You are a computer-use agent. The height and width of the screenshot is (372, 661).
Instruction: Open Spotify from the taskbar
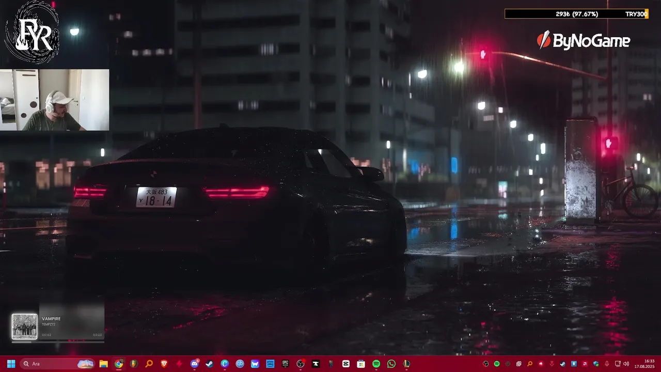pyautogui.click(x=376, y=364)
